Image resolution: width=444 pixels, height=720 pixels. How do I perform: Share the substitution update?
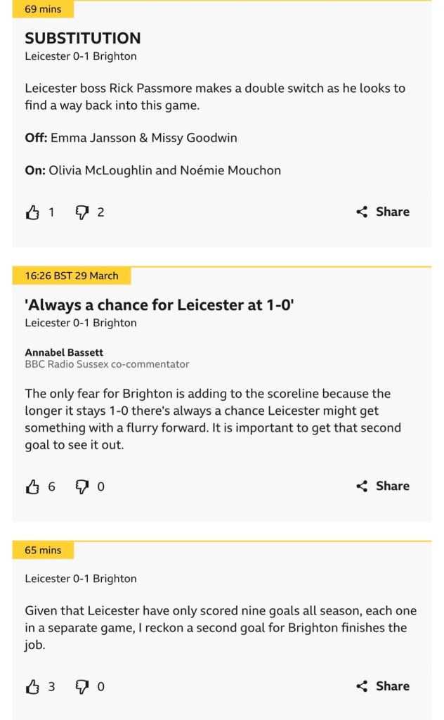point(383,212)
